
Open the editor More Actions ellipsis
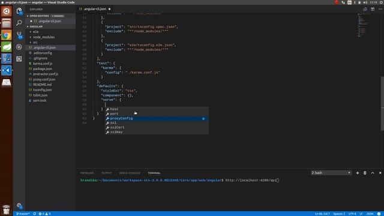click(x=380, y=9)
